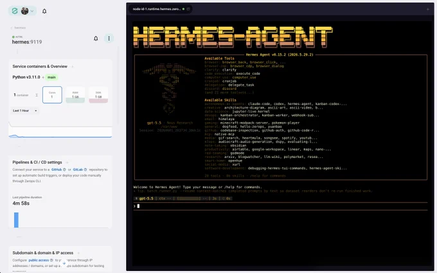Click the blue pipeline duration bar
The image size is (437, 273).
click(16, 220)
